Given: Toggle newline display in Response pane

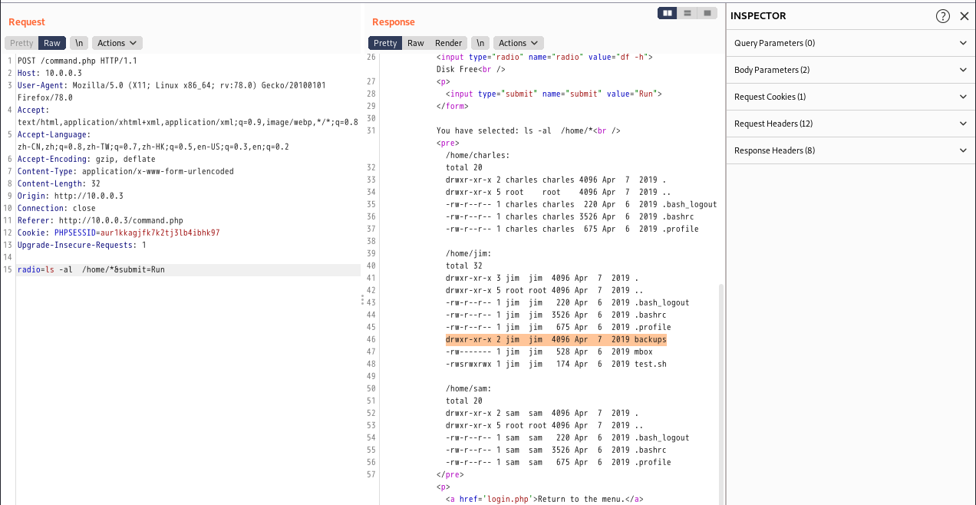Looking at the screenshot, I should 480,43.
